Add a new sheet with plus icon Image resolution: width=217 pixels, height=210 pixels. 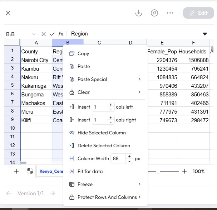tap(16, 171)
